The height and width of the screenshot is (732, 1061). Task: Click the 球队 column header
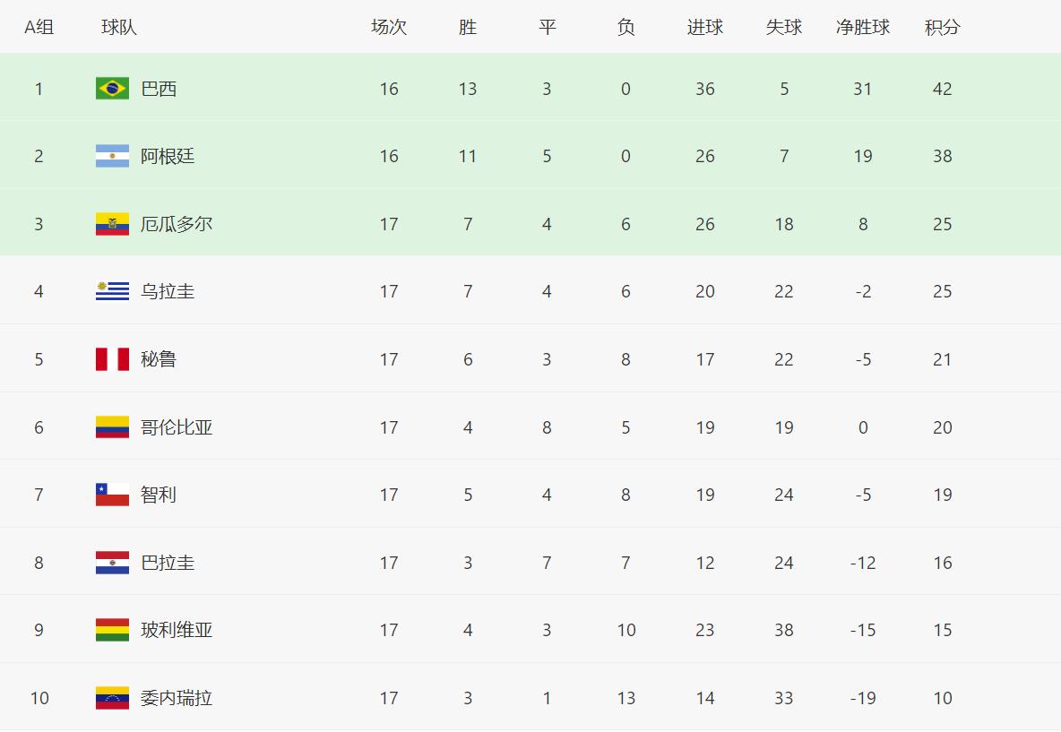tap(119, 27)
